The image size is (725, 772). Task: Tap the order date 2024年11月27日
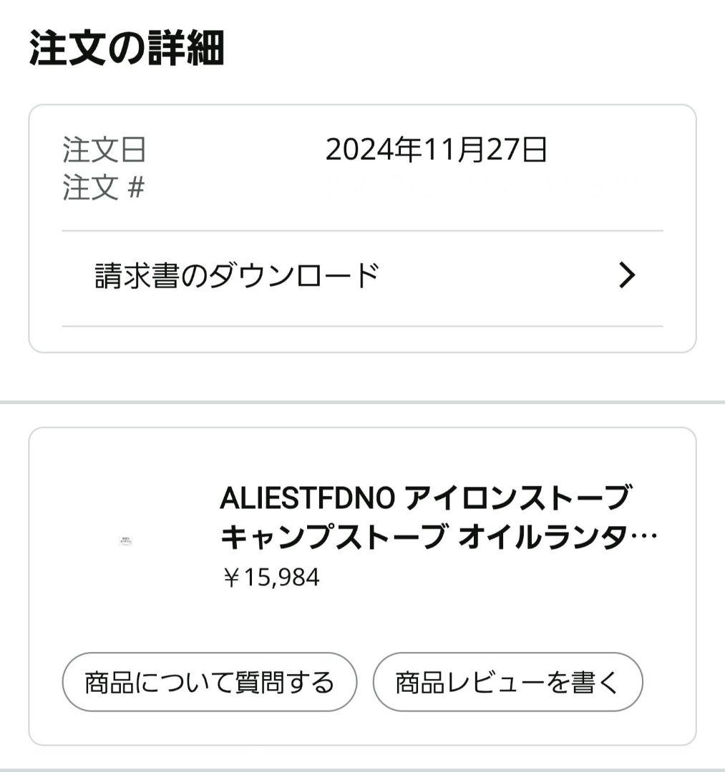437,150
